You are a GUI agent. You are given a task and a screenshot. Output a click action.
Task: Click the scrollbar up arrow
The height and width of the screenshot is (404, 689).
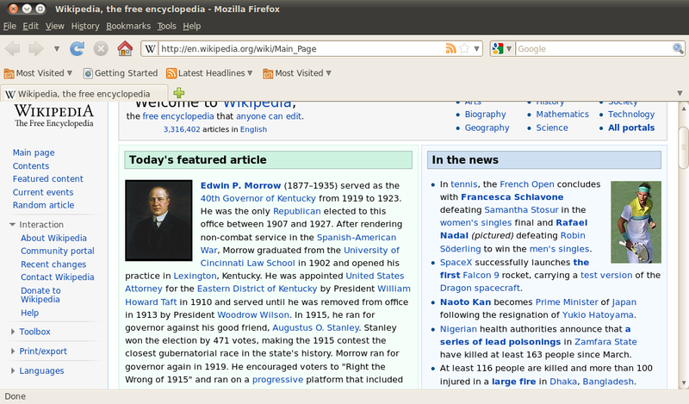tap(683, 108)
